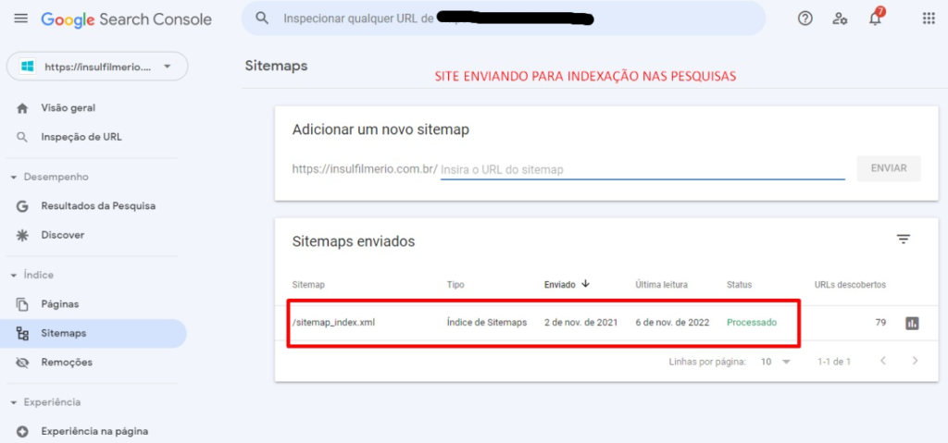Go to previous page of sitemaps
The image size is (948, 443).
tap(883, 361)
